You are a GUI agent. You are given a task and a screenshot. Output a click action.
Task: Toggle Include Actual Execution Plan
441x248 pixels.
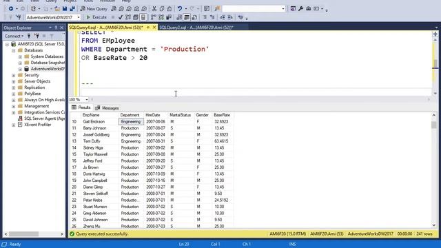pyautogui.click(x=154, y=17)
